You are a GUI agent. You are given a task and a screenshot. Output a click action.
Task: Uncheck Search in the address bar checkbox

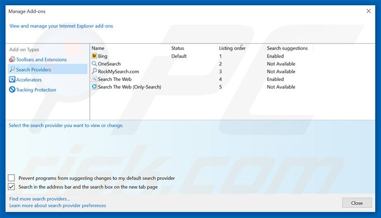coord(12,187)
